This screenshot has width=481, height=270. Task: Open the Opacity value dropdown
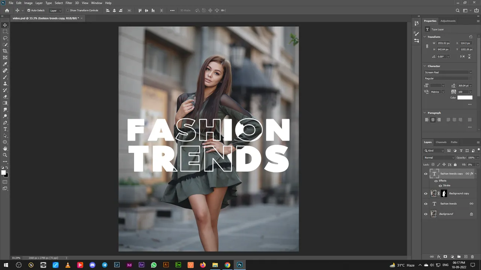(478, 157)
